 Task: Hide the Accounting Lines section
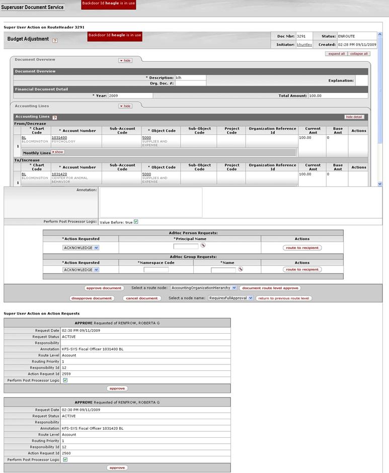point(125,106)
